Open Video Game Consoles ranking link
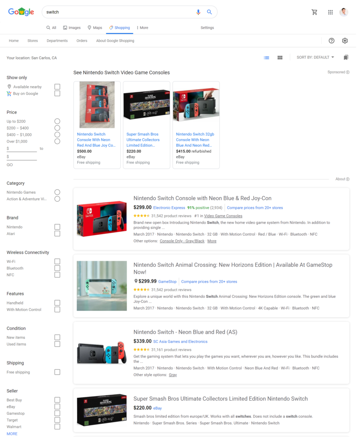Image resolution: width=357 pixels, height=437 pixels. [x=223, y=216]
